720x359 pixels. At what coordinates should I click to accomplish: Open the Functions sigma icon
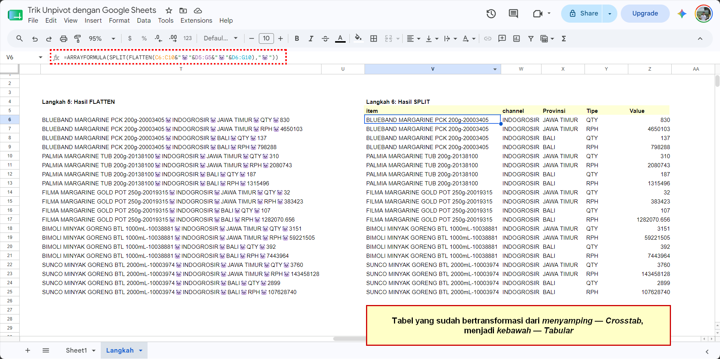pos(564,39)
